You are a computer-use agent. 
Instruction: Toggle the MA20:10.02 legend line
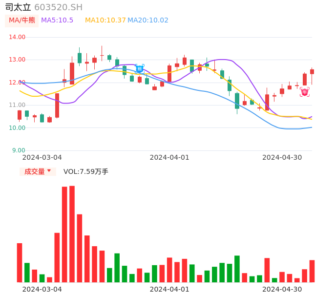[148, 20]
